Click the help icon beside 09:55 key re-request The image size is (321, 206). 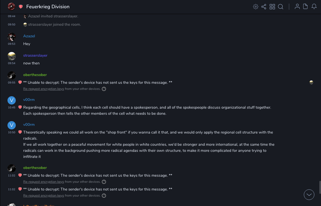pyautogui.click(x=104, y=89)
